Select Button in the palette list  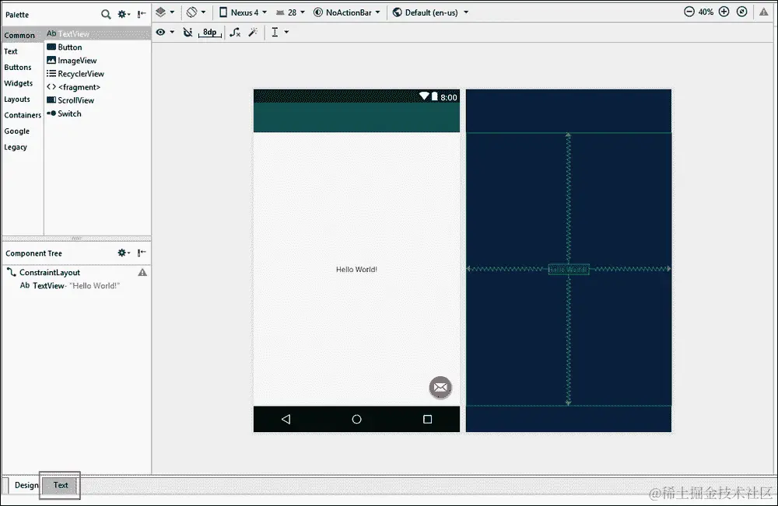[98, 47]
